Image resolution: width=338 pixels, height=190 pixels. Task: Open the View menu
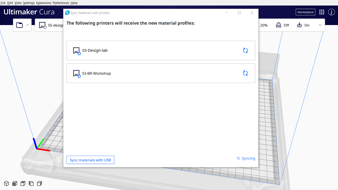(x=18, y=3)
